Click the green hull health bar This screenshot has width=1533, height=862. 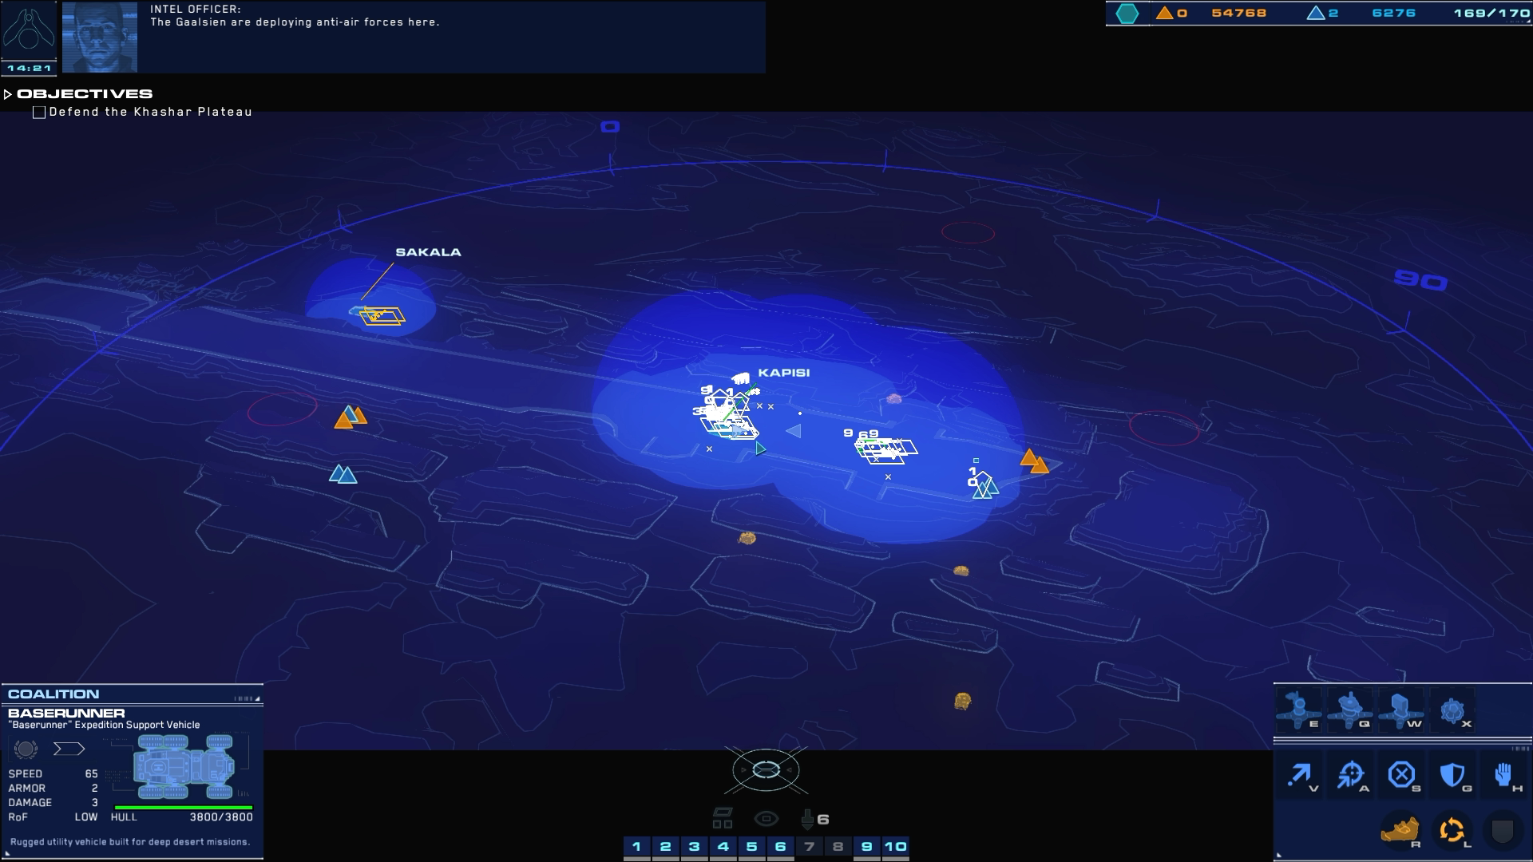pyautogui.click(x=184, y=808)
